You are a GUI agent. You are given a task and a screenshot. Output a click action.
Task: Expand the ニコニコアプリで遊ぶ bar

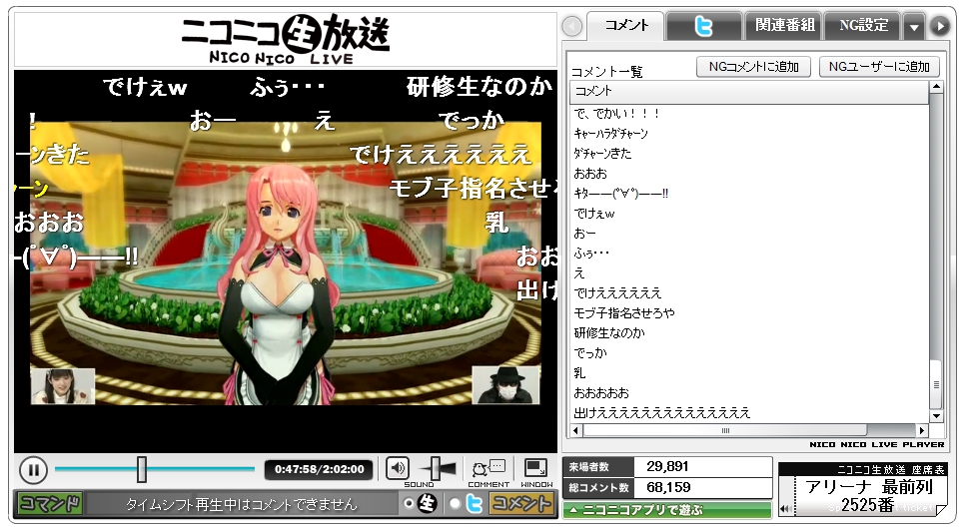point(666,510)
